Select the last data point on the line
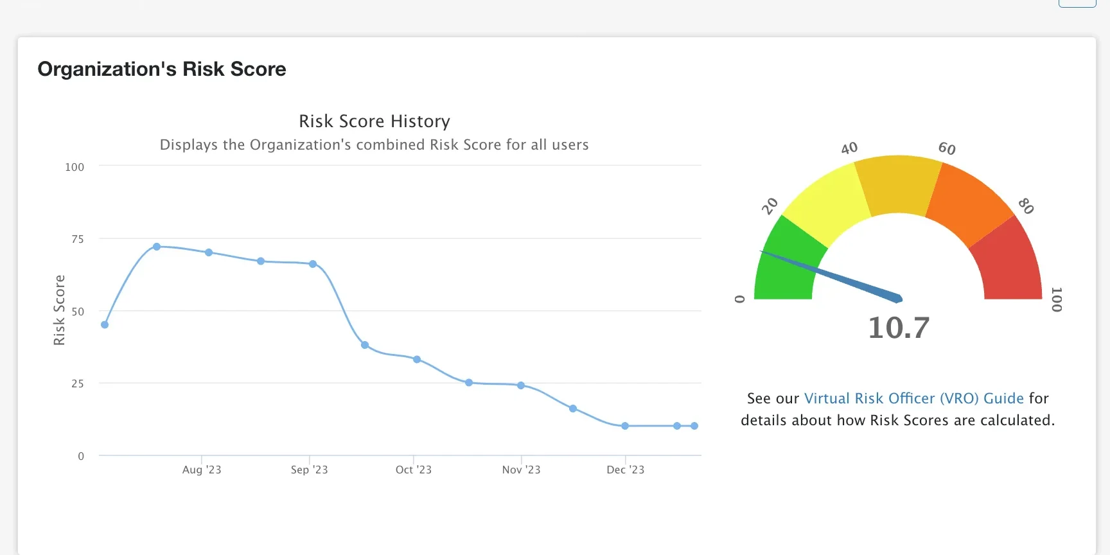This screenshot has height=555, width=1110. pyautogui.click(x=694, y=426)
